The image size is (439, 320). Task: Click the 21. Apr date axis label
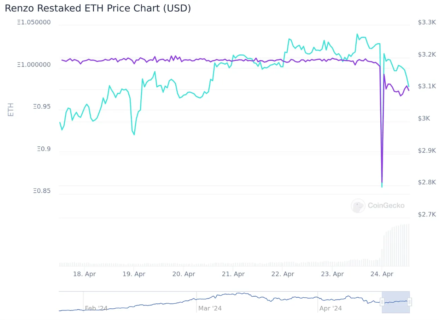point(234,274)
